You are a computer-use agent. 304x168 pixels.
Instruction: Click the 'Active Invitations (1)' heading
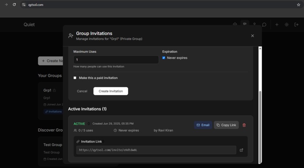[87, 109]
